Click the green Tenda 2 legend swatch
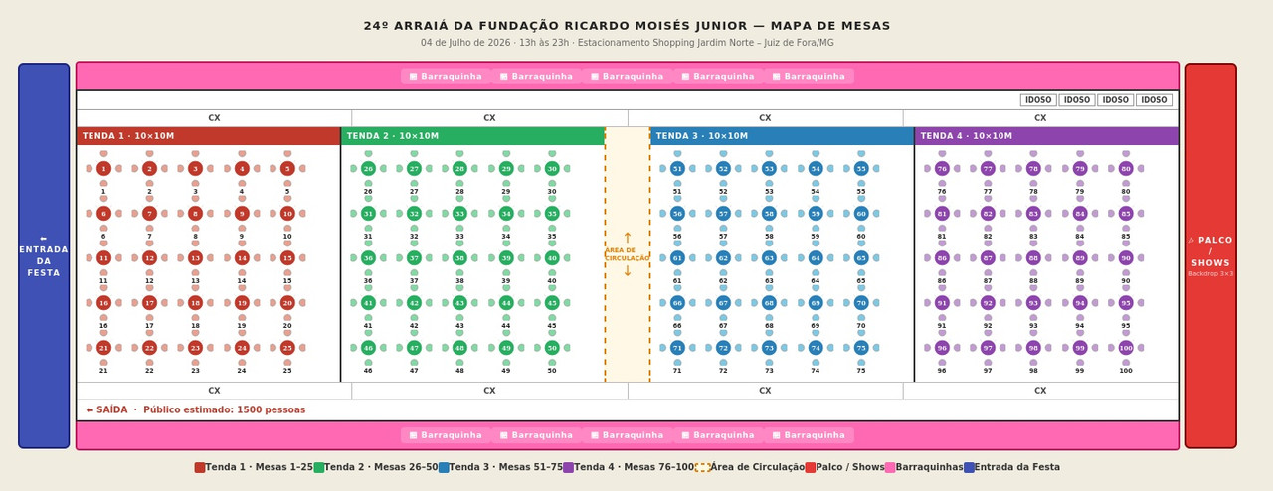 (319, 467)
